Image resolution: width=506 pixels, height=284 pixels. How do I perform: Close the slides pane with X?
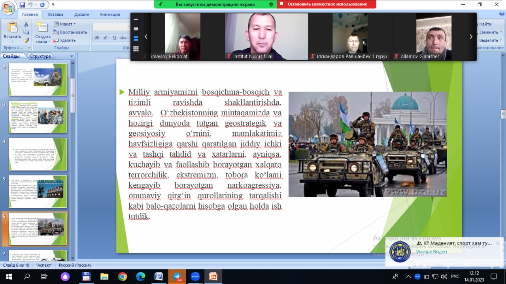[72, 56]
